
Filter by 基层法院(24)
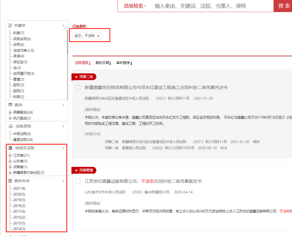tap(23, 140)
